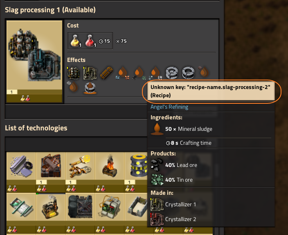Click the Crystallizer 1 machine in Made in
Viewport: 288px width, 235px height.
tap(173, 204)
